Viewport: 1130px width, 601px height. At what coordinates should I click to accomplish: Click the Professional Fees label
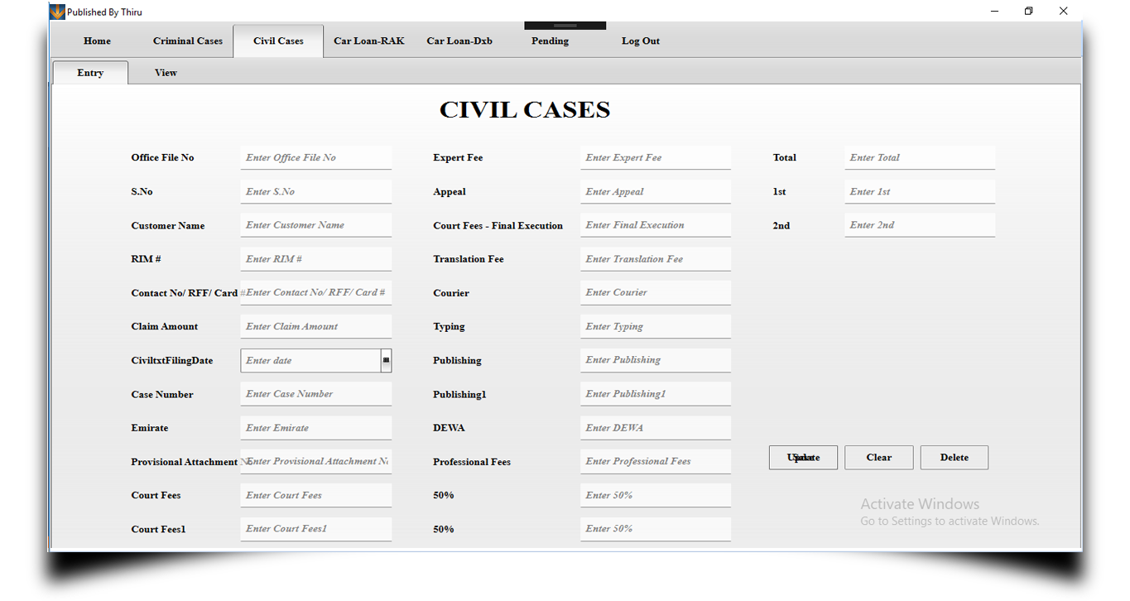(x=472, y=462)
